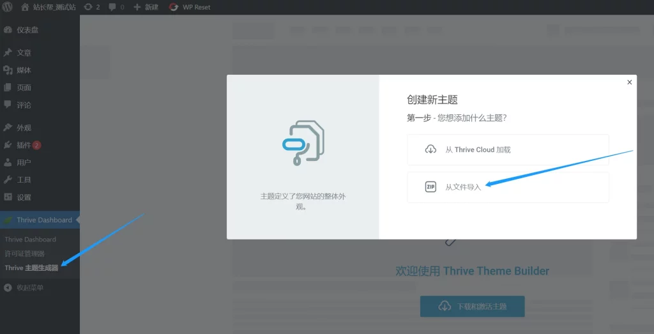Click the 新建 plus button
654x334 pixels.
click(146, 7)
